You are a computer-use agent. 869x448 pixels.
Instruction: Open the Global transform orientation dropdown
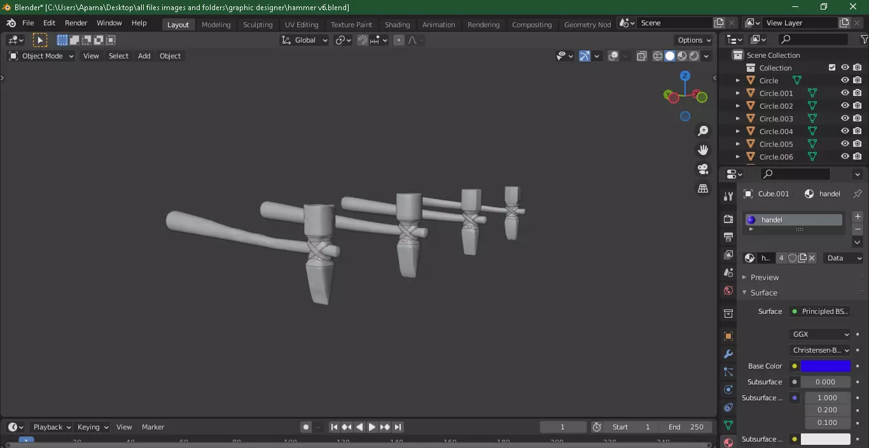click(305, 40)
